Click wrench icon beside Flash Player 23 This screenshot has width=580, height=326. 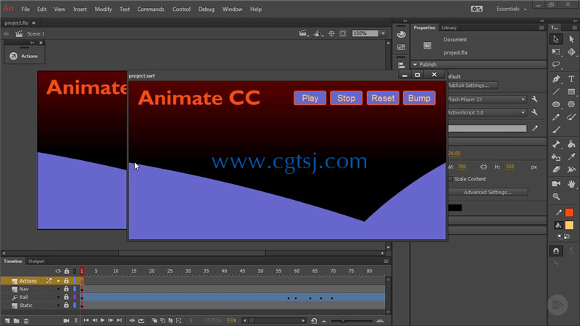[x=534, y=99]
